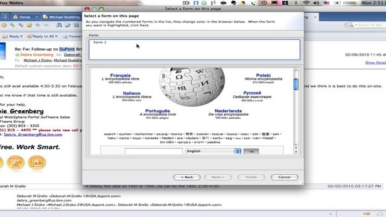Expand the Reply dropdown arrow
This screenshot has width=386, height=217.
(22, 36)
